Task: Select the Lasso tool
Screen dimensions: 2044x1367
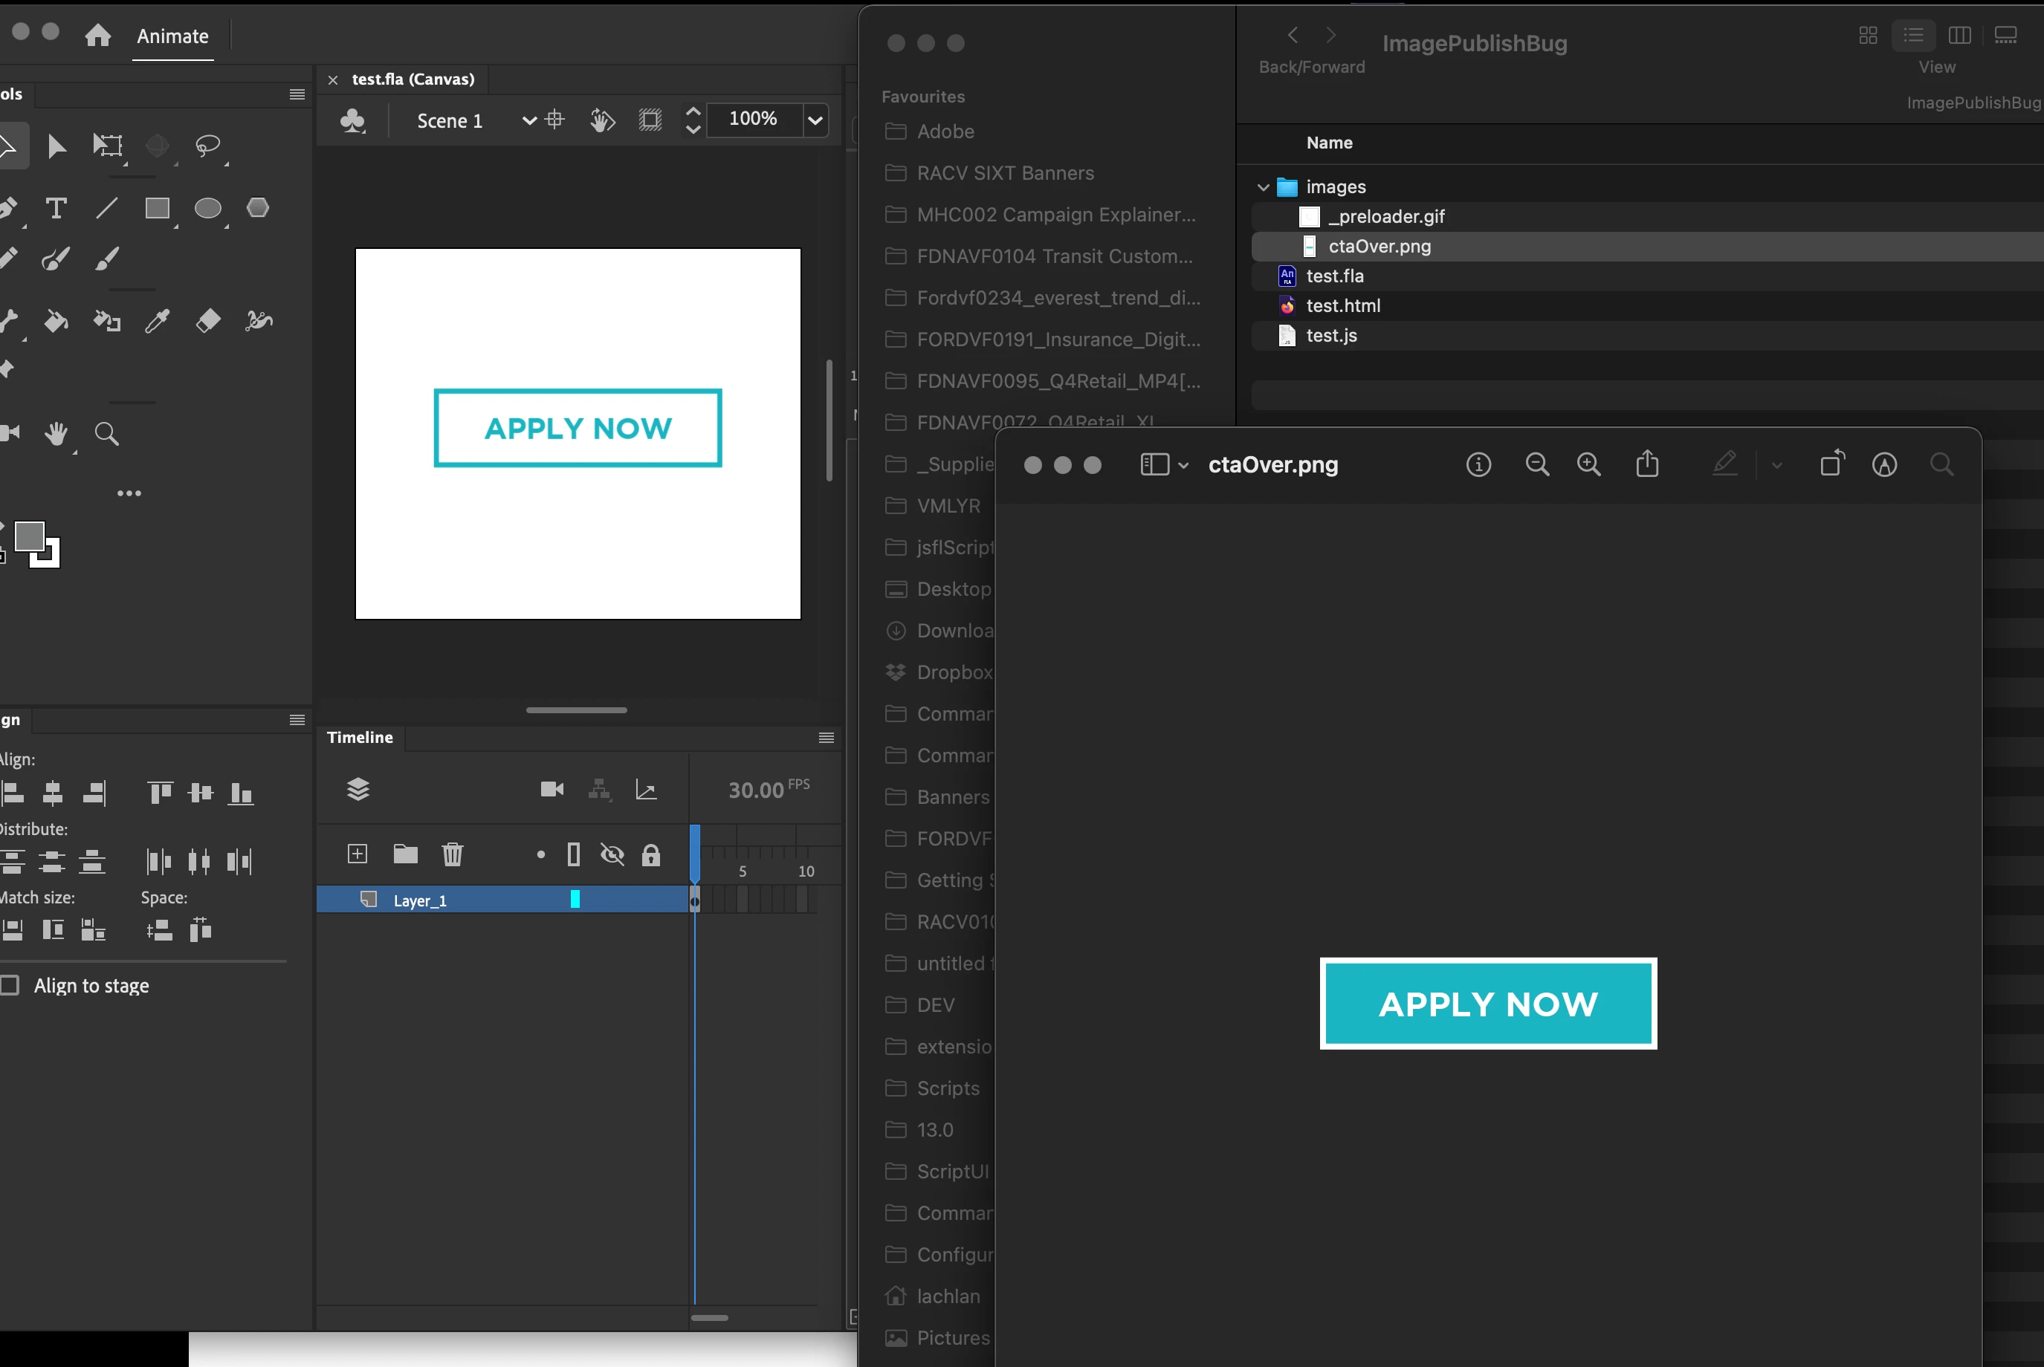Action: point(207,146)
